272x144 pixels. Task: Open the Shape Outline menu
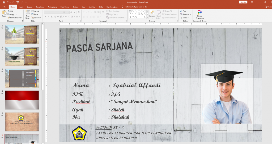[x=170, y=14]
